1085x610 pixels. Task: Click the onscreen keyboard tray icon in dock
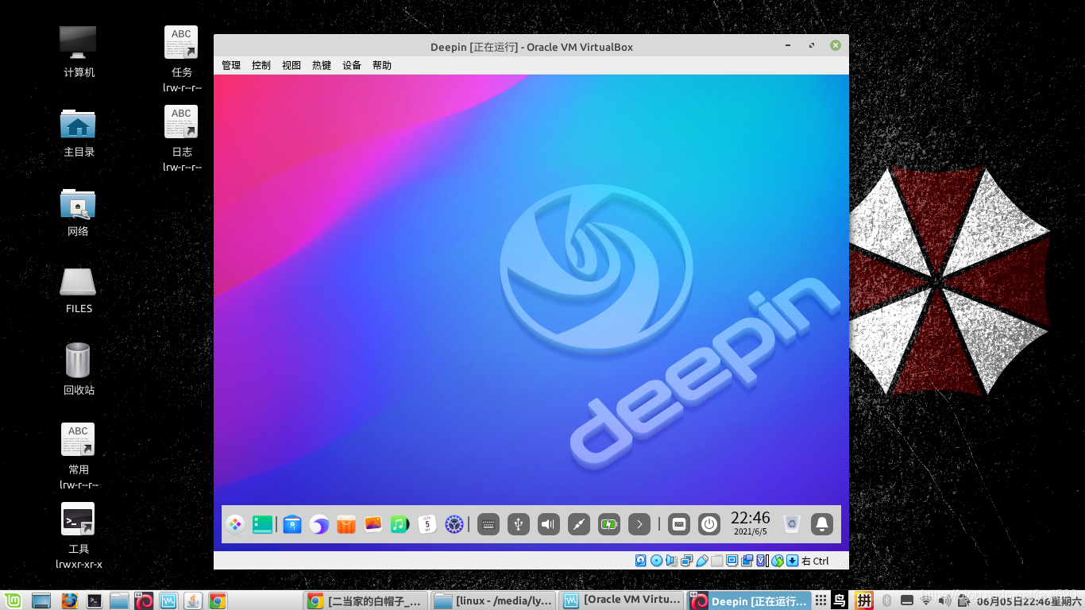tap(488, 524)
